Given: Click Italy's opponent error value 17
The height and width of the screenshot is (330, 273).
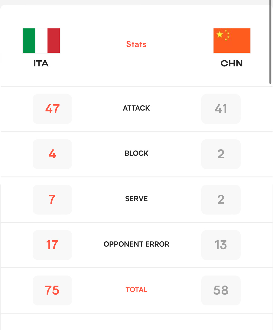Looking at the screenshot, I should [x=52, y=245].
